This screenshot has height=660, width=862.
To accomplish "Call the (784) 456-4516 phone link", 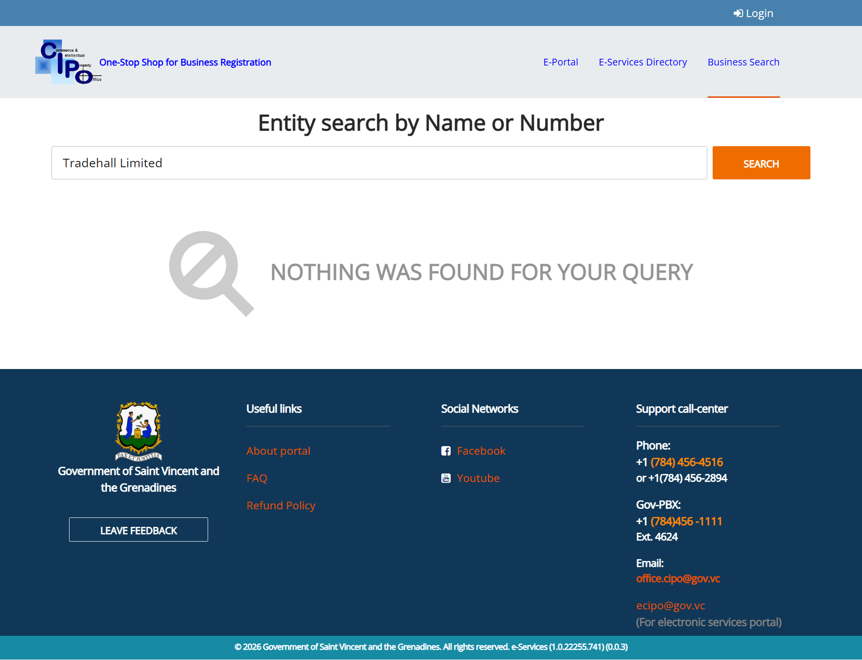I will [687, 462].
